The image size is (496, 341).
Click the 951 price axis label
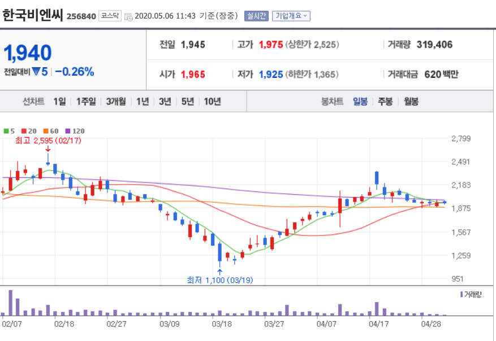[x=458, y=279]
